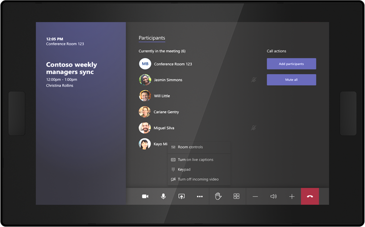Viewport: 365px width, 227px height.
Task: Click Miguel Silva's muted microphone icon
Action: pos(253,128)
